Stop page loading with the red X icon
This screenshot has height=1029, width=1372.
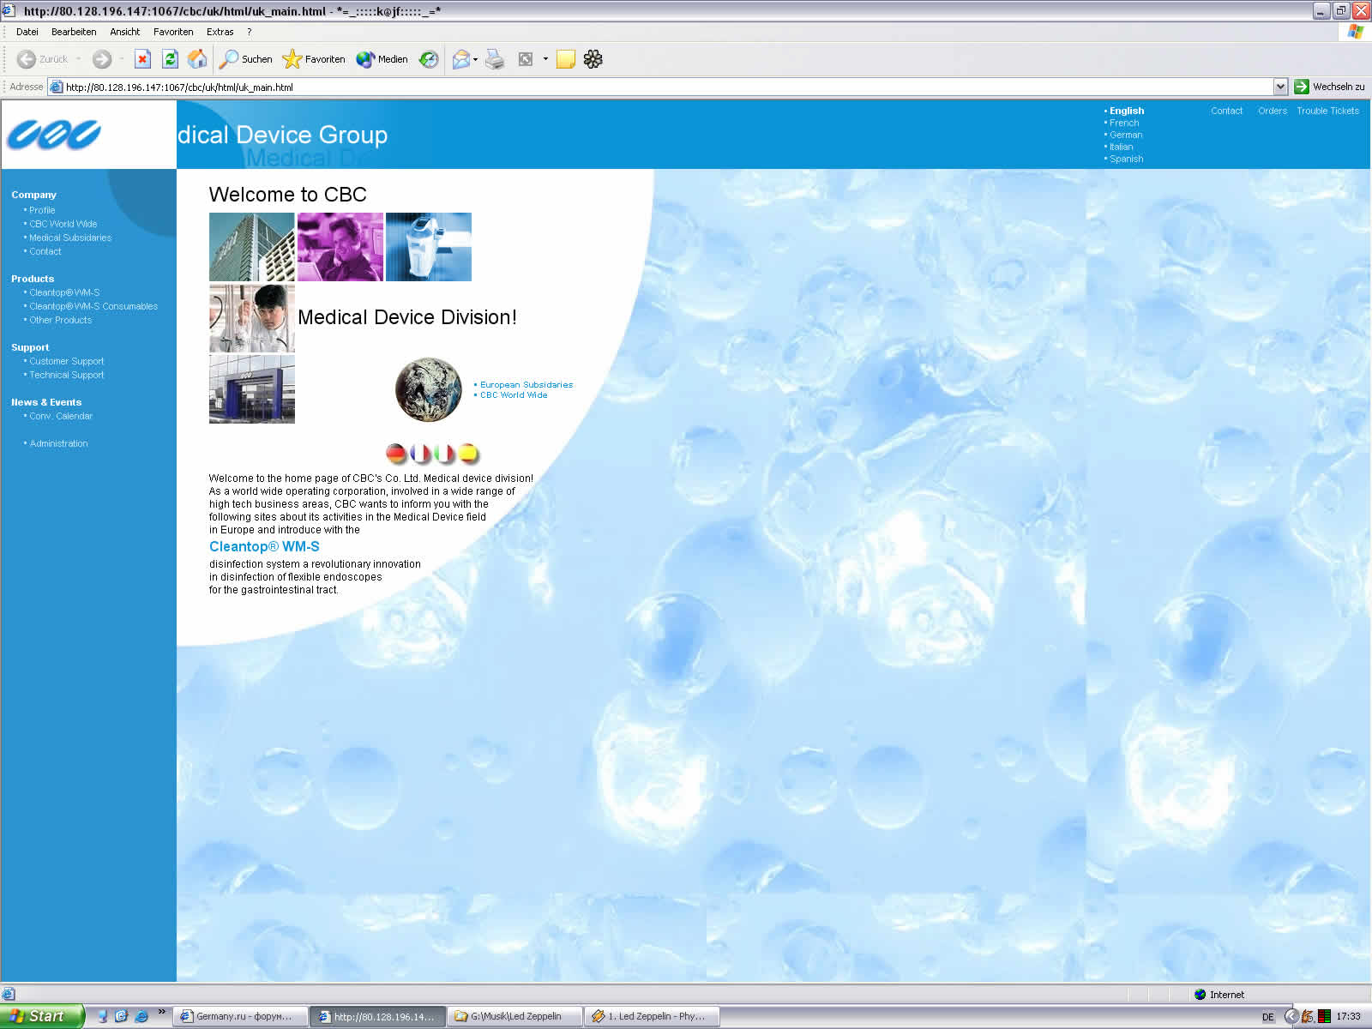point(142,59)
